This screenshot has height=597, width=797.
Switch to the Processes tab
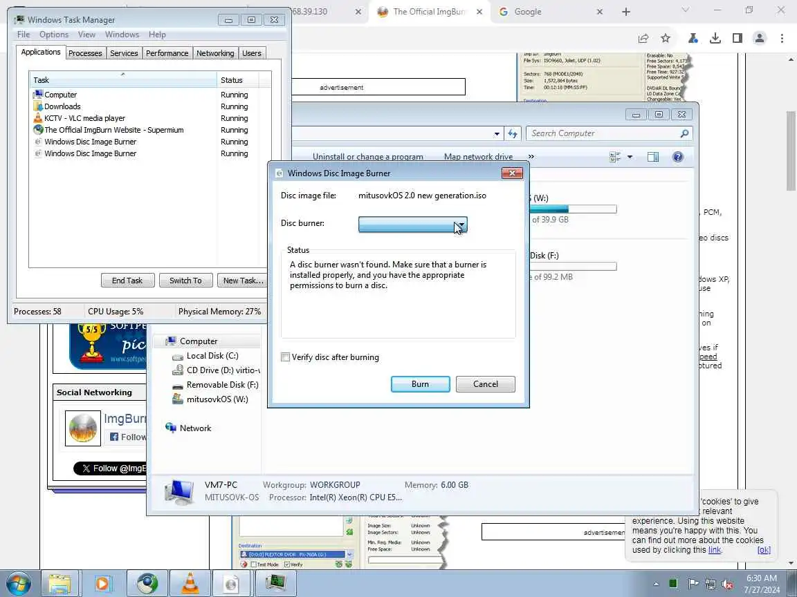(x=85, y=53)
